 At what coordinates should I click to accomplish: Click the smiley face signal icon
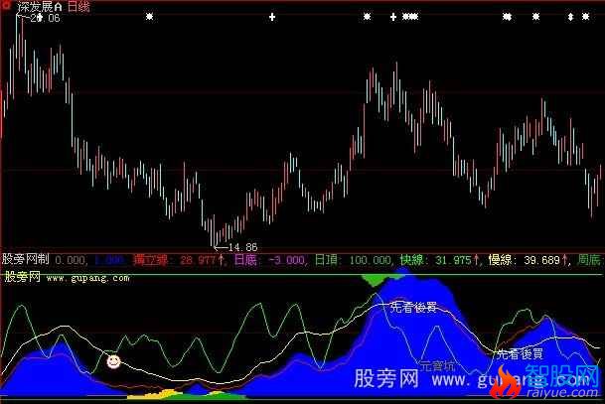113,361
